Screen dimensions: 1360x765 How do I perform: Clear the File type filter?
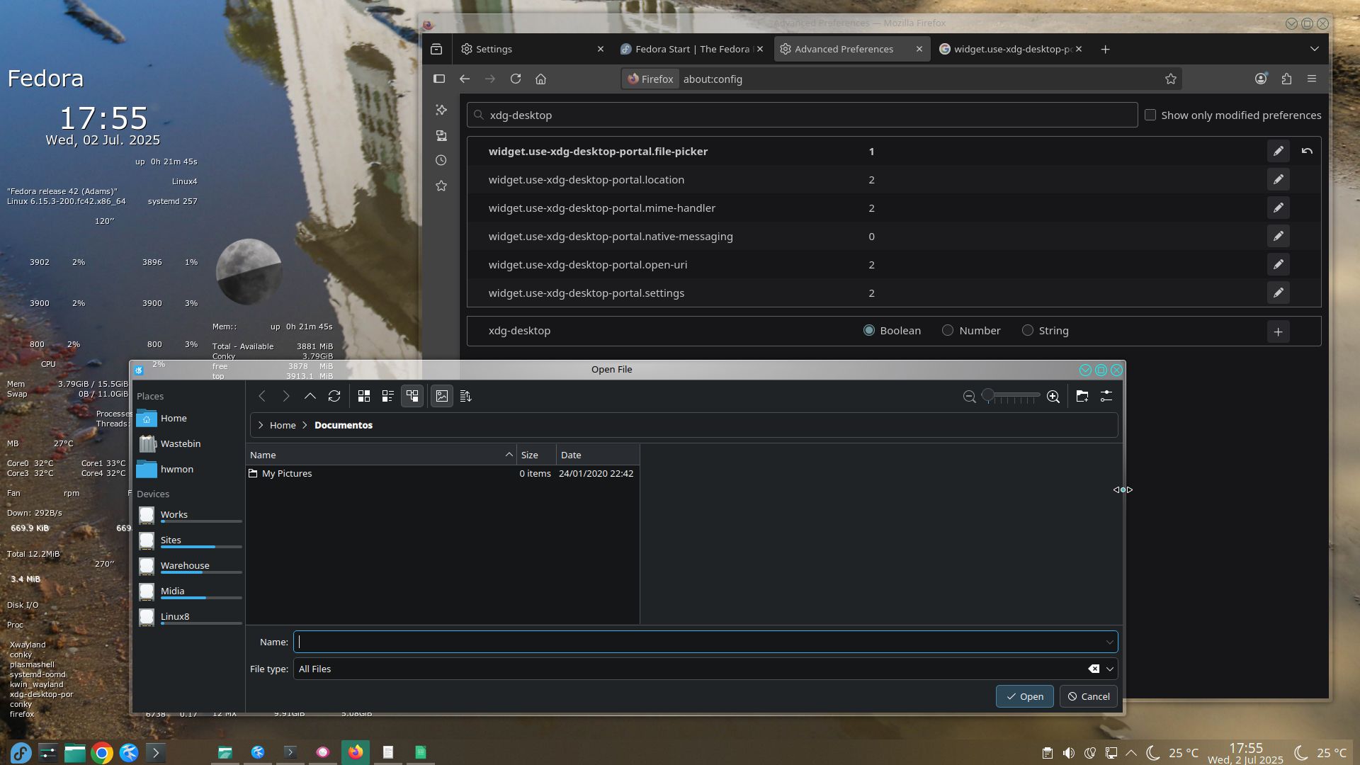[1094, 669]
